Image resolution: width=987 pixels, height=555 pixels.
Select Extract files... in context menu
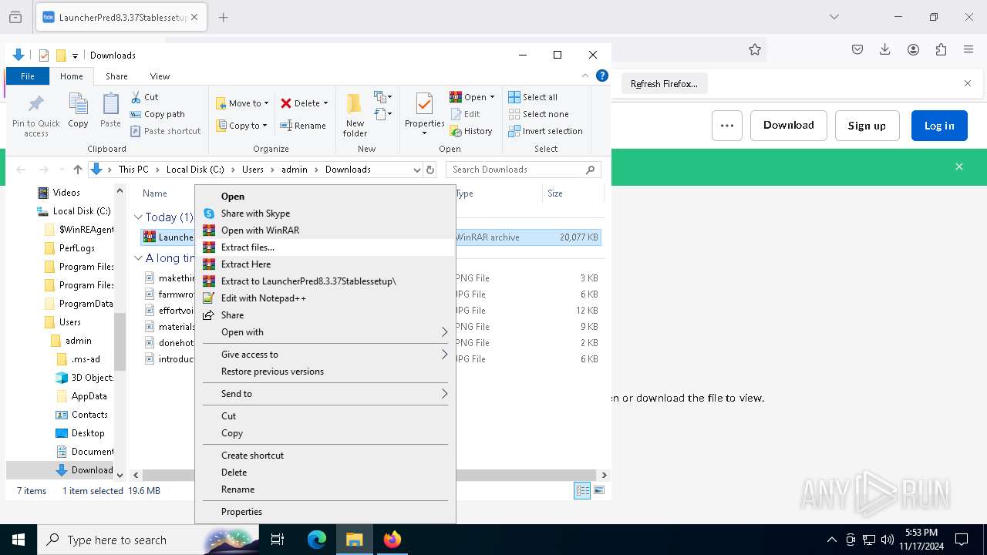(325, 247)
